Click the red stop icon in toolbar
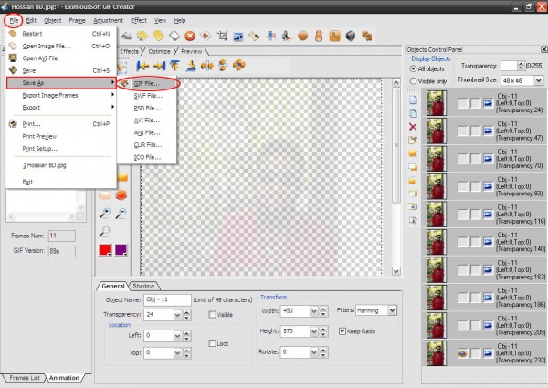This screenshot has height=388, width=548. click(190, 37)
